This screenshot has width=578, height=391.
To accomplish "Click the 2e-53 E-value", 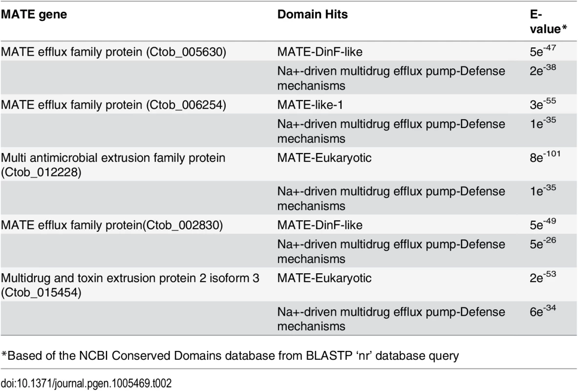I will 543,277.
